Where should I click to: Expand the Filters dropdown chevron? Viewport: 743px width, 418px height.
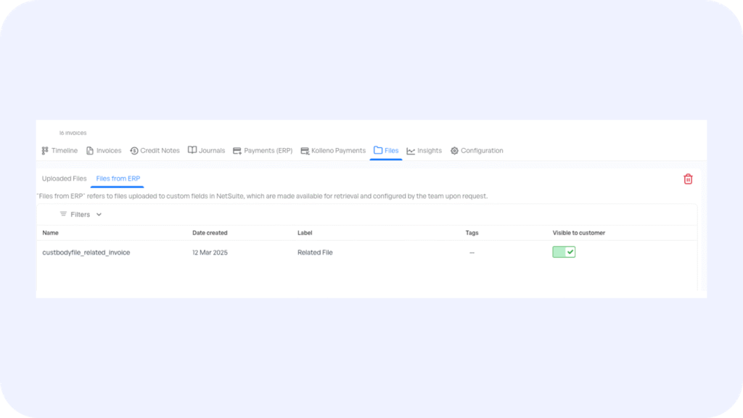99,214
